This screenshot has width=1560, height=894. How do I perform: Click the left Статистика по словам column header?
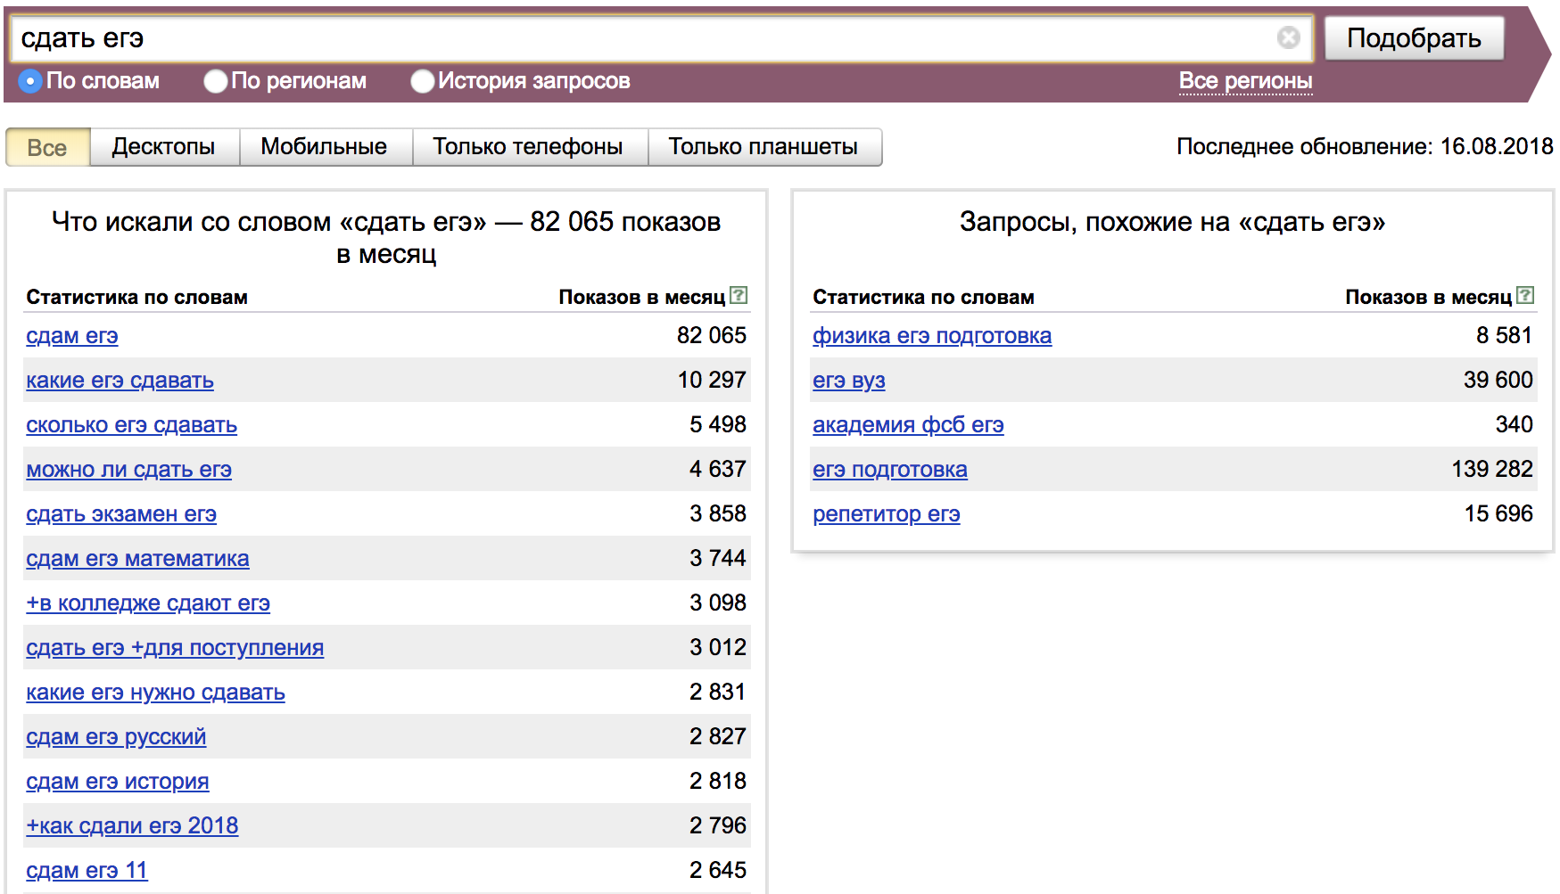(137, 297)
